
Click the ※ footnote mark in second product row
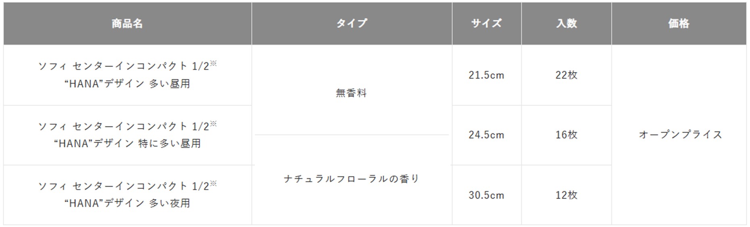coord(213,123)
